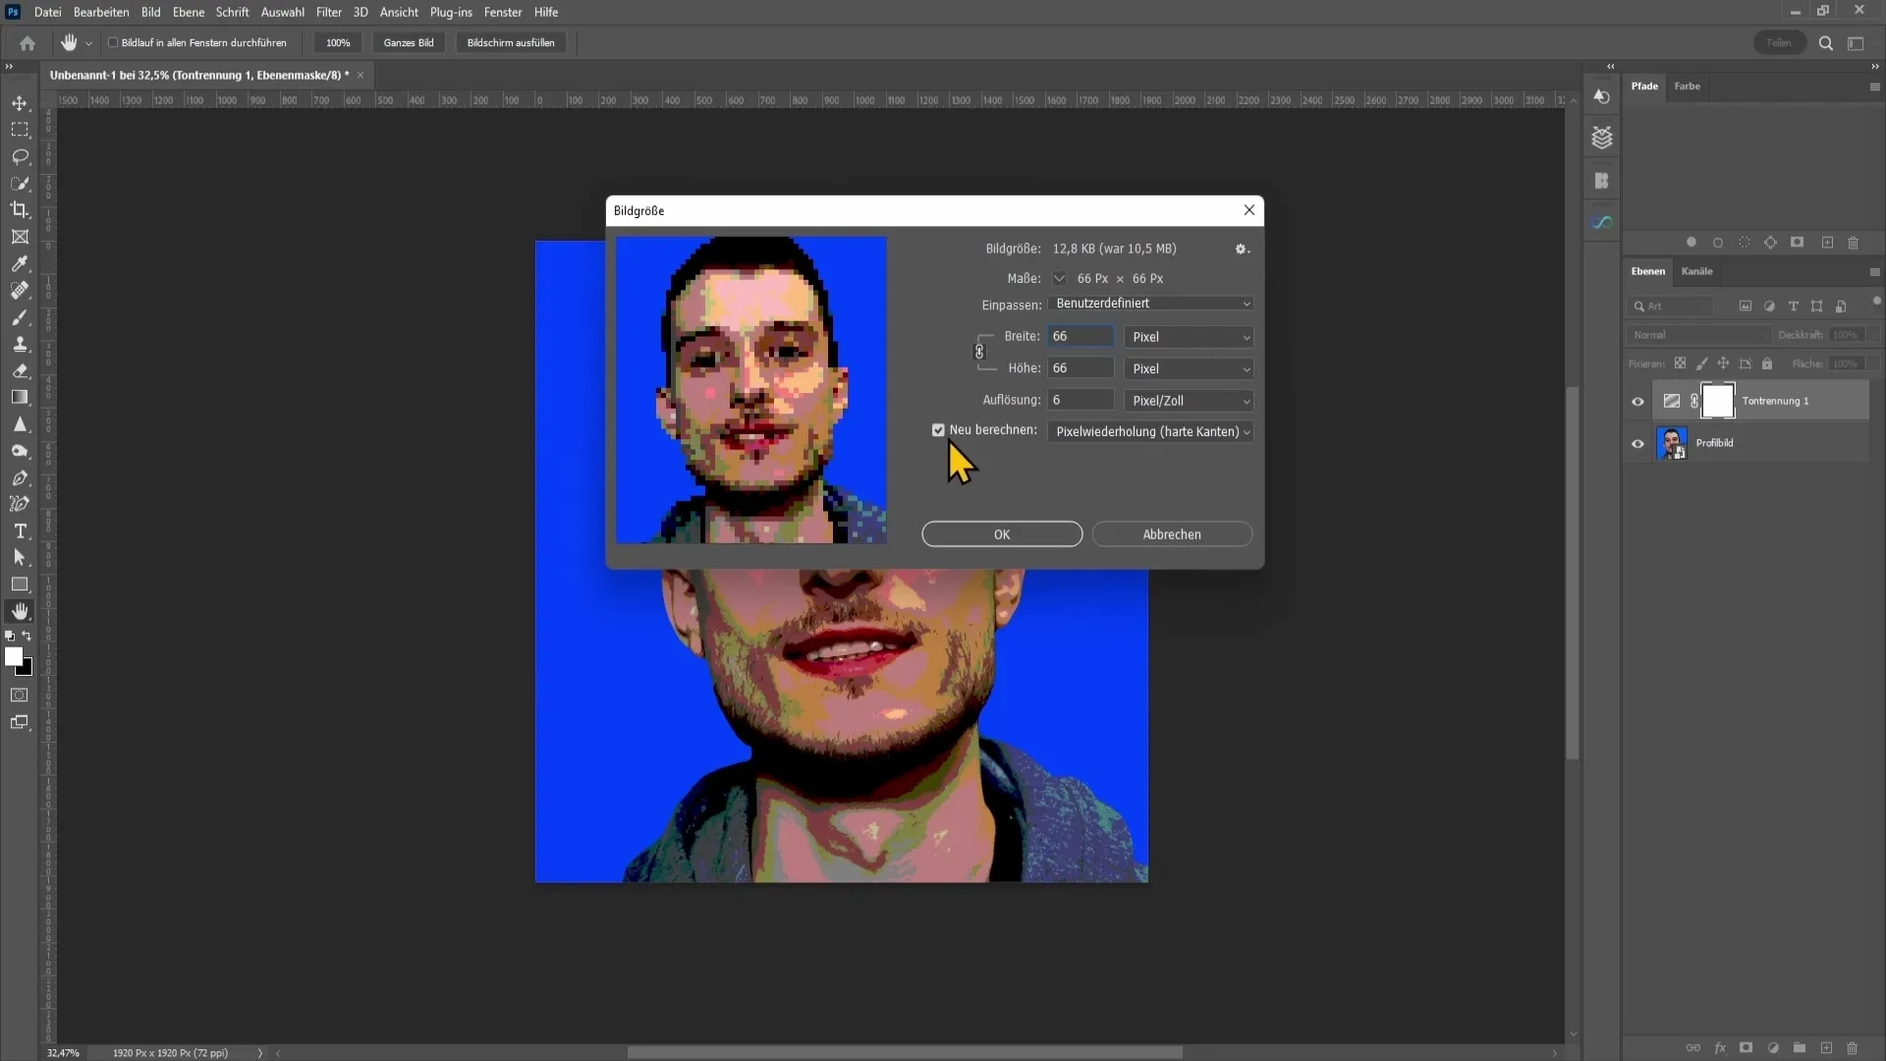1886x1061 pixels.
Task: Switch to the Kanäle tab
Action: point(1696,271)
